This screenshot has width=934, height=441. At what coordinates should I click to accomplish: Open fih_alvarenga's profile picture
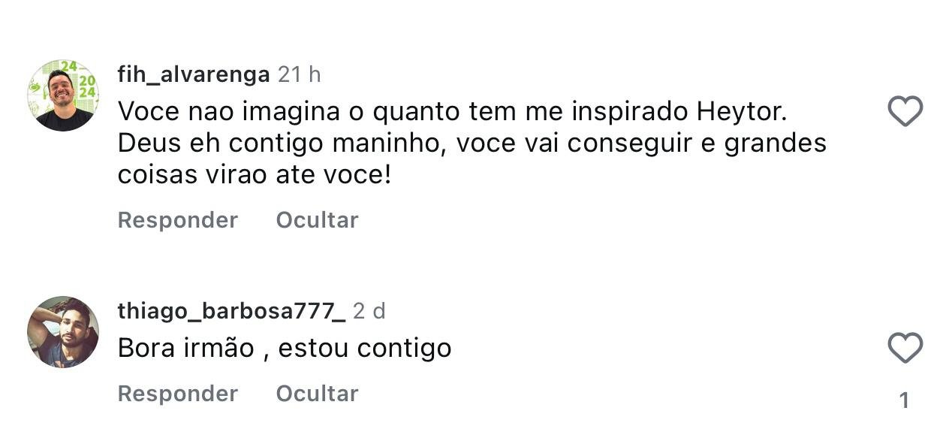63,95
